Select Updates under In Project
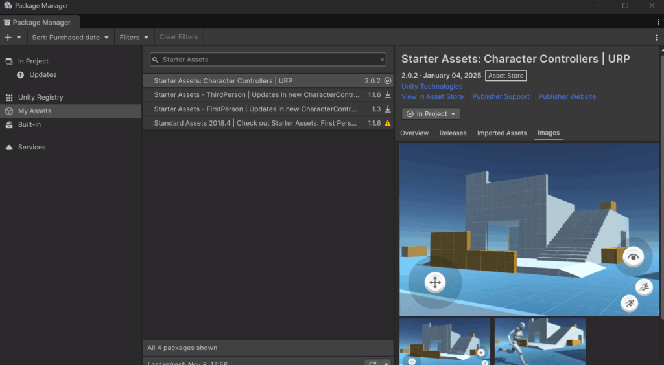The image size is (664, 365). [x=43, y=75]
